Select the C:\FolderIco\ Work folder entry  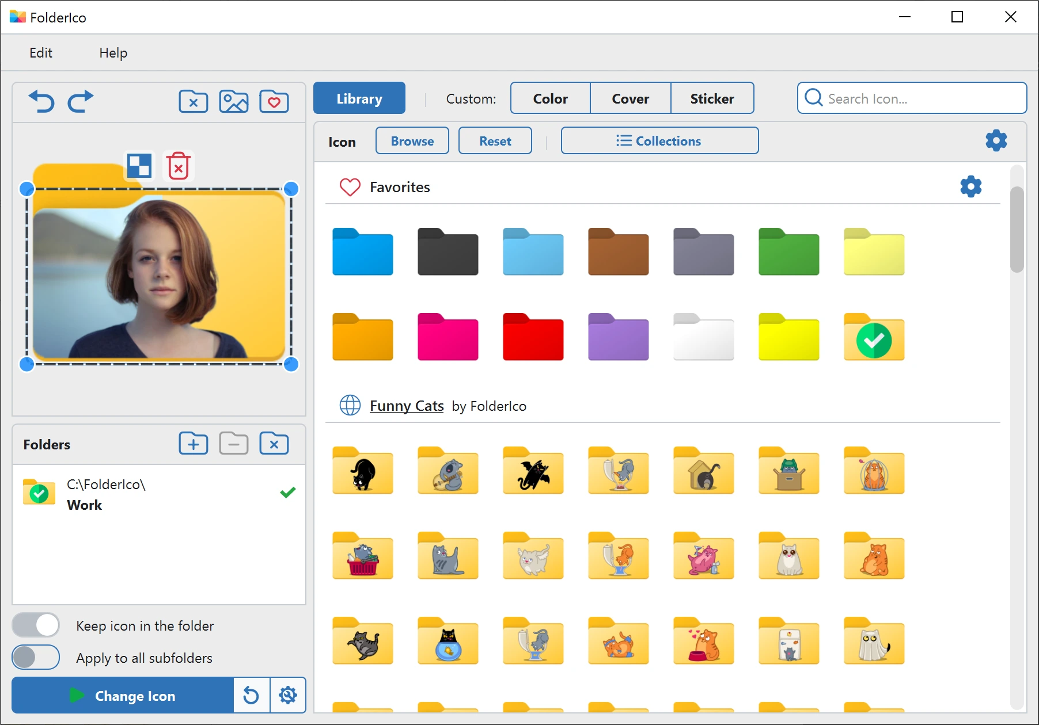pos(159,494)
